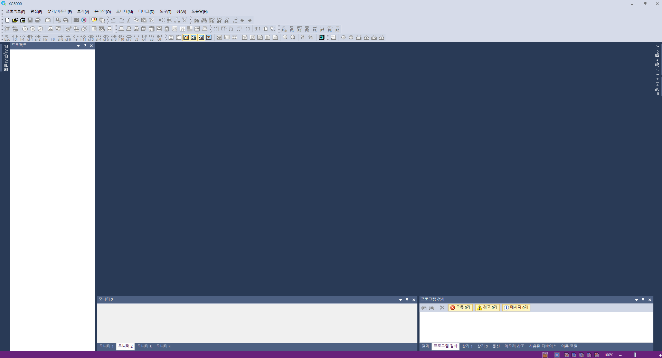Switch to the 통신 tab
Screen dimensions: 662x358
coord(496,346)
